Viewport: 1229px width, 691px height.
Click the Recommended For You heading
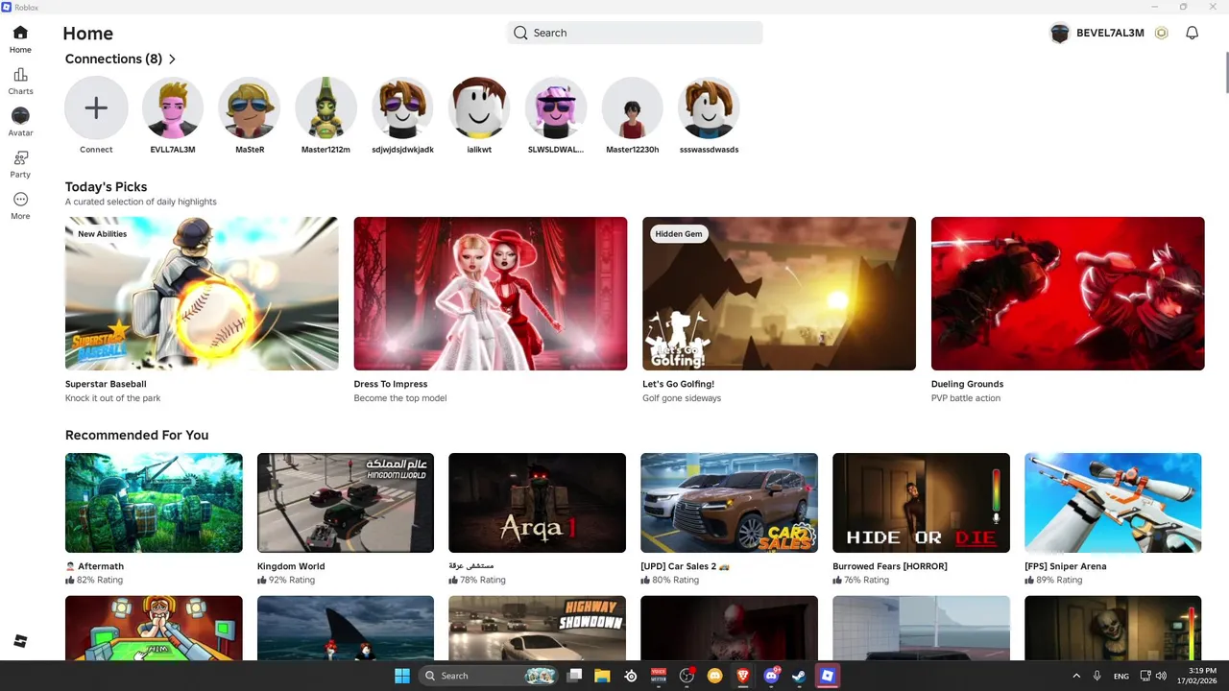coord(136,435)
